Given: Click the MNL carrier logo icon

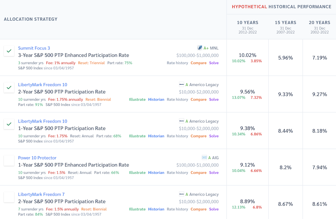Looking at the screenshot, I should (200, 48).
